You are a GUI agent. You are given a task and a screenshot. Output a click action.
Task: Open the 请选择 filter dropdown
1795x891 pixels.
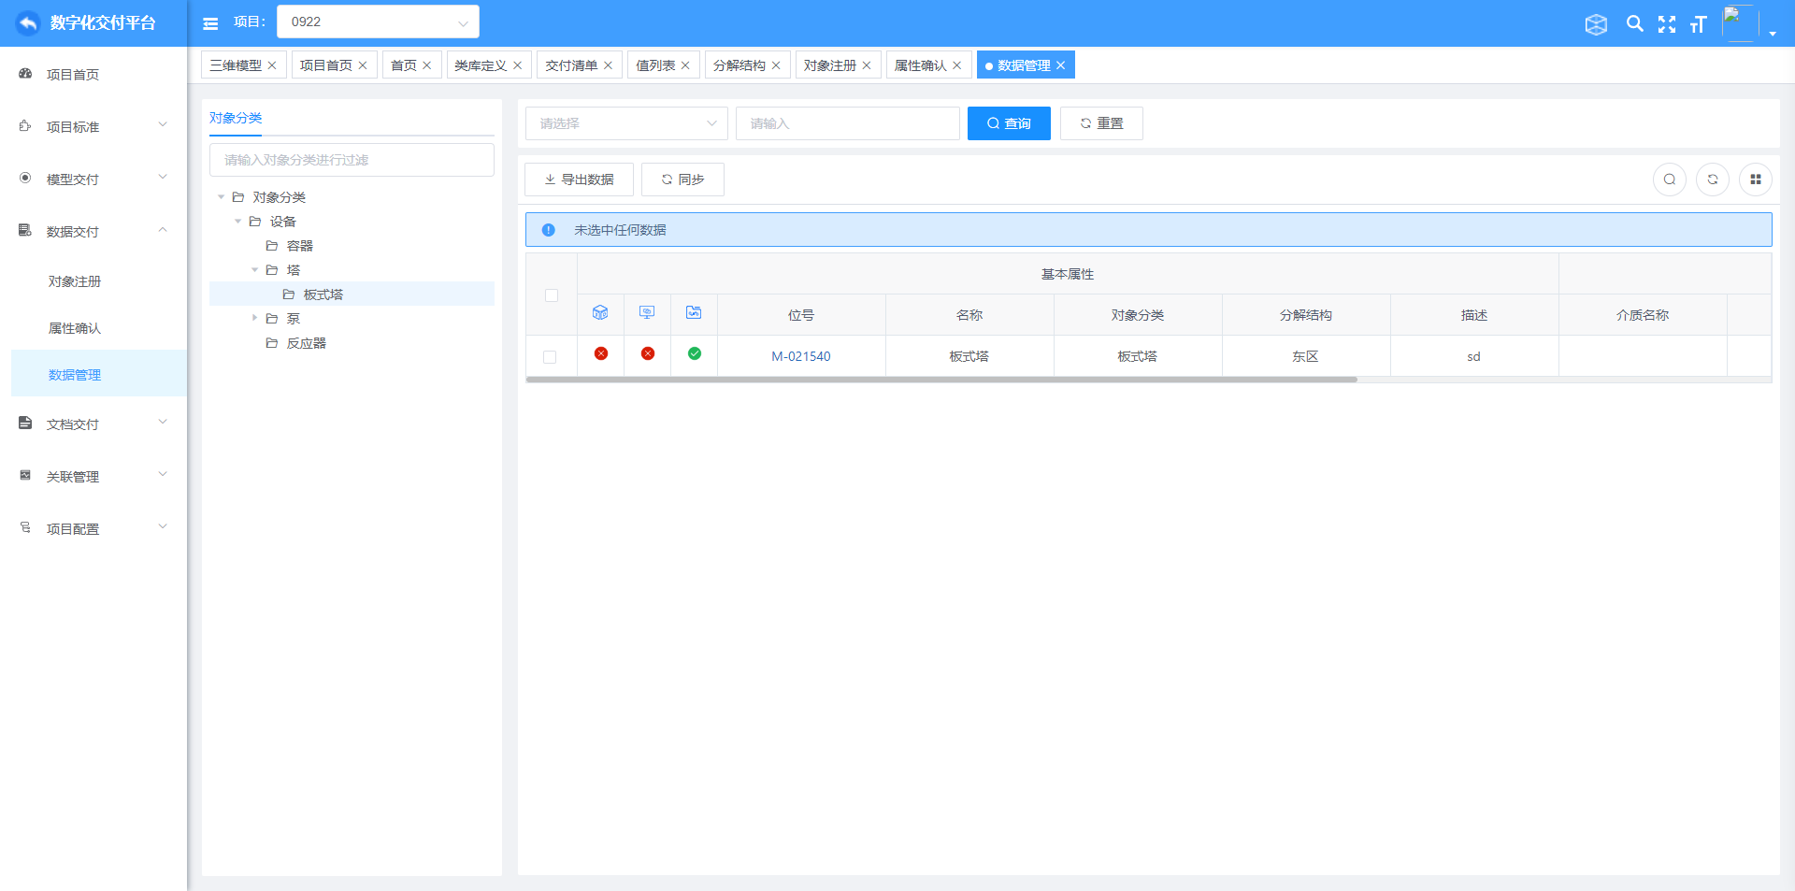tap(626, 123)
